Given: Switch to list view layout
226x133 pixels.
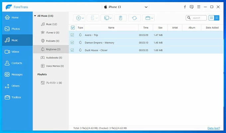Looking at the screenshot, I should point(217,18).
